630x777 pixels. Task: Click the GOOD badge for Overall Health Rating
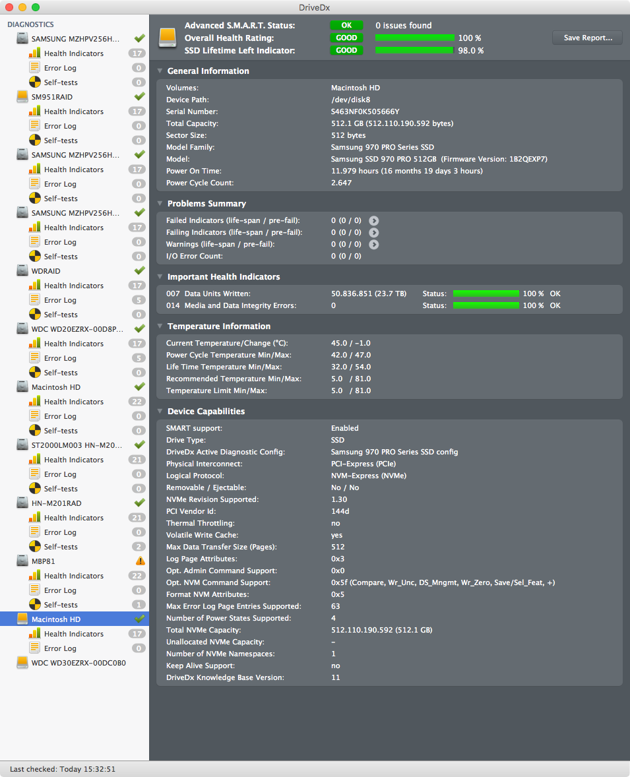pyautogui.click(x=346, y=38)
